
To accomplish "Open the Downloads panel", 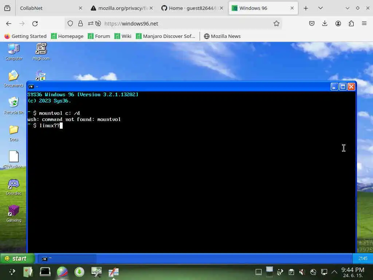I will [325, 24].
